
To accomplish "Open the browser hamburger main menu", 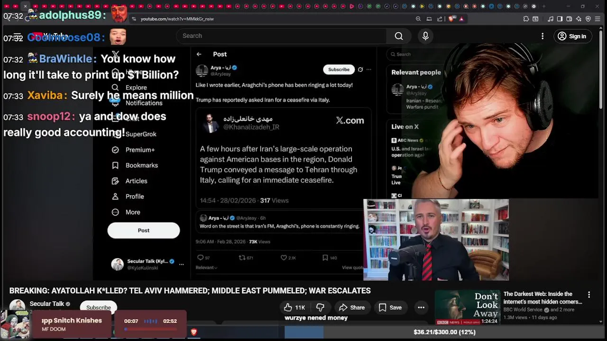I will [598, 19].
